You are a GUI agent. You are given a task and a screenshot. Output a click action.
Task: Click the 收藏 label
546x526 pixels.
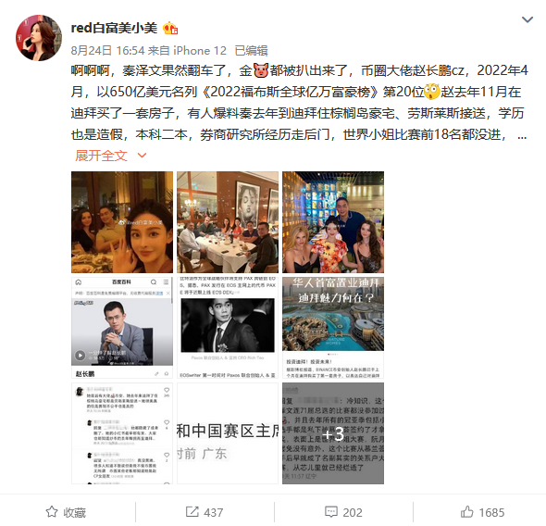[75, 512]
